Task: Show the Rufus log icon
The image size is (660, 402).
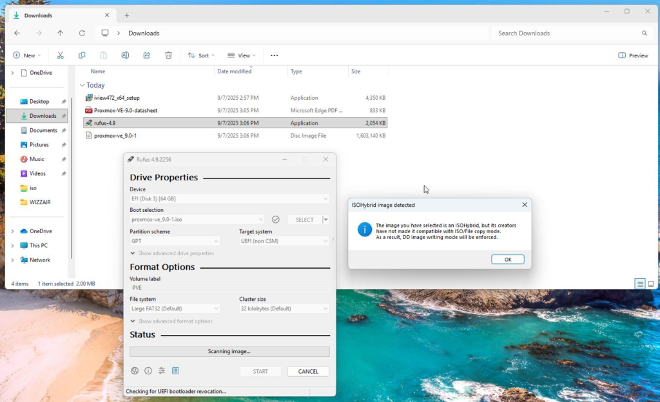Action: click(175, 371)
